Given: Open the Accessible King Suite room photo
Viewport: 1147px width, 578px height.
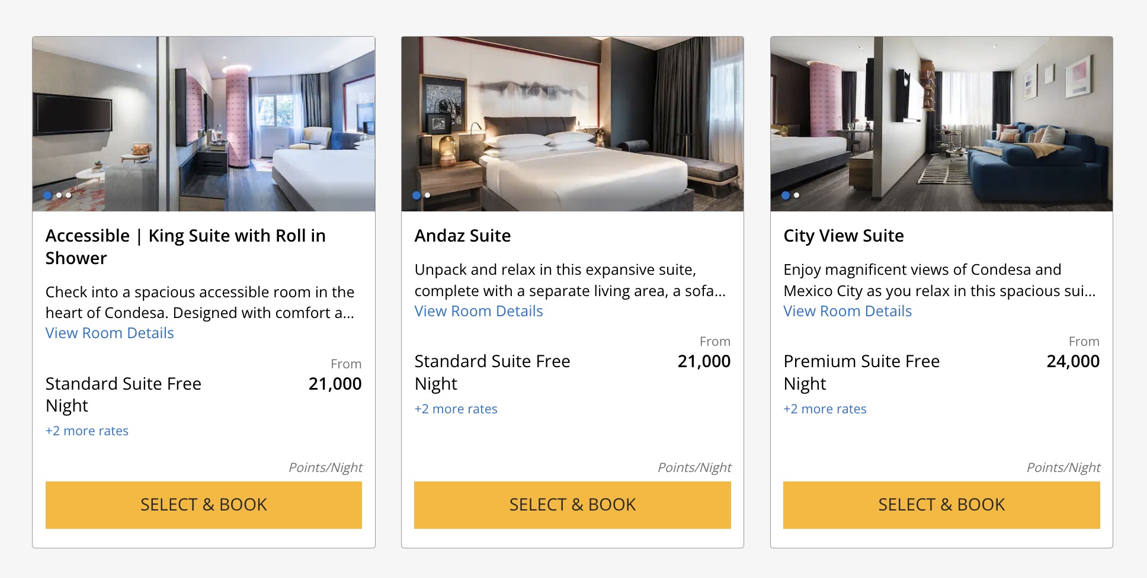Looking at the screenshot, I should click(203, 118).
